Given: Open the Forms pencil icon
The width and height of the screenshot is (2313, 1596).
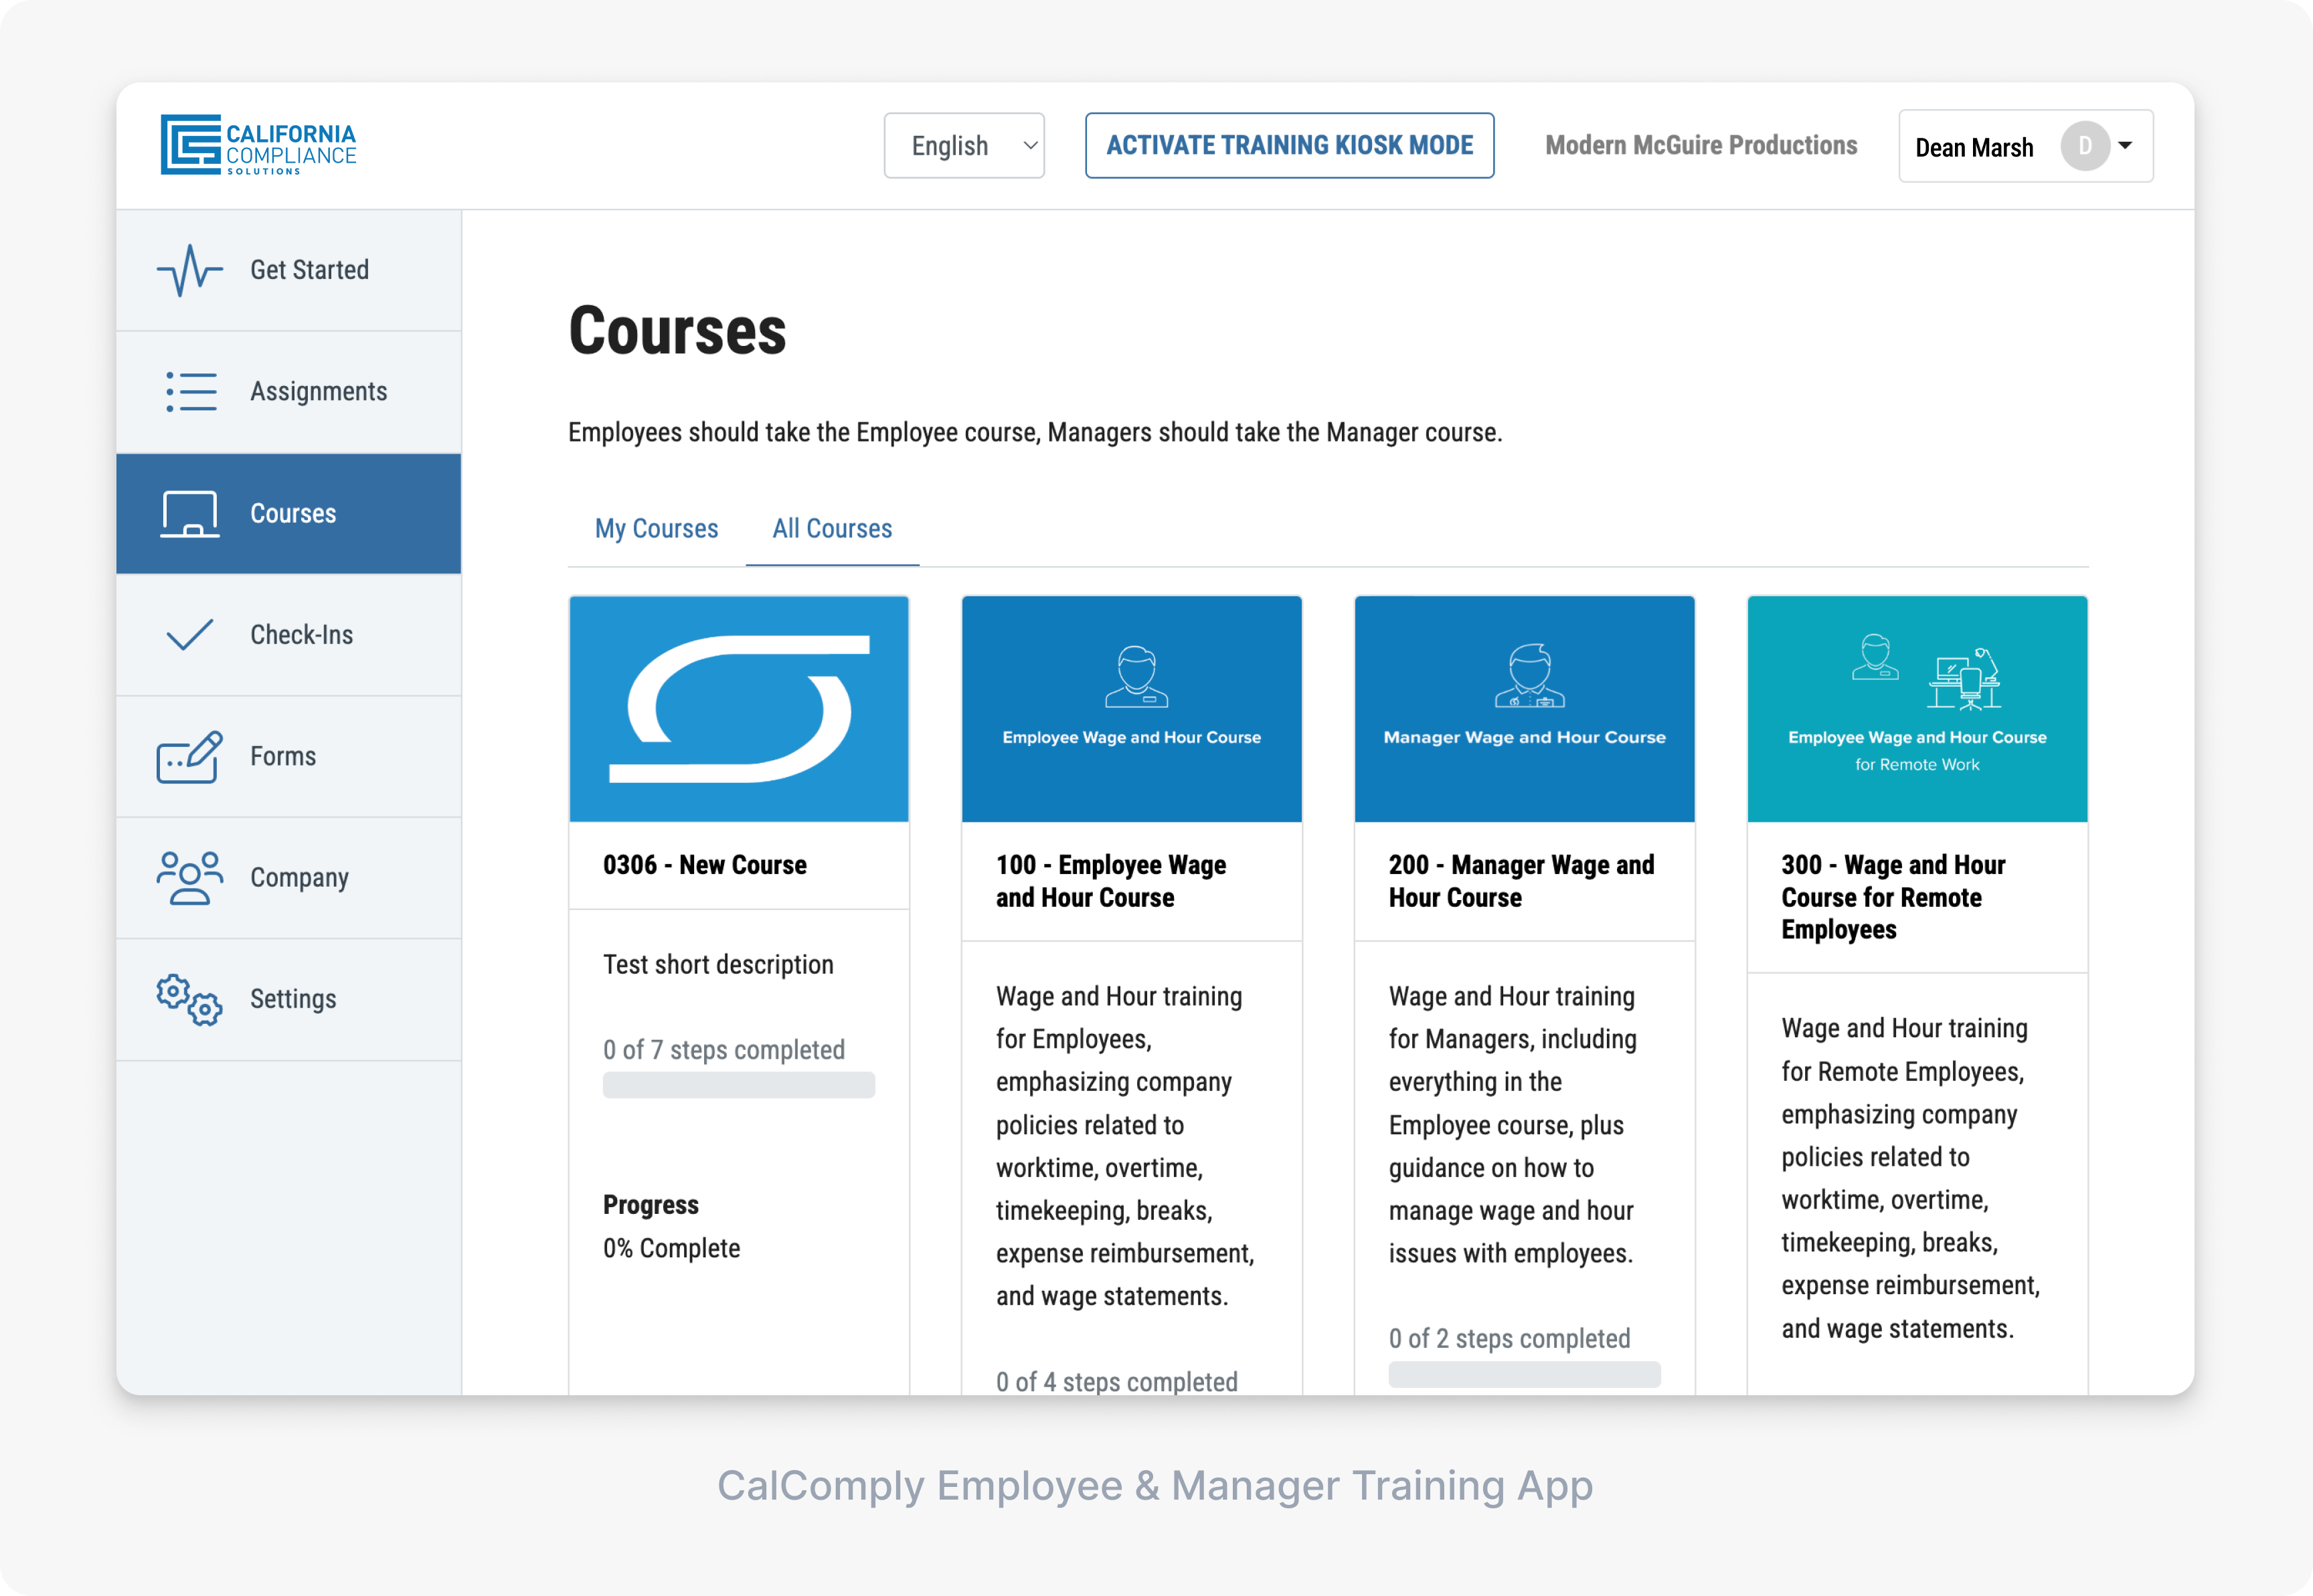Looking at the screenshot, I should [189, 756].
